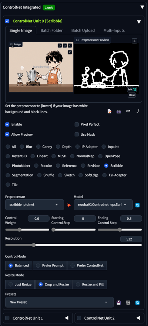The width and height of the screenshot is (148, 326).
Task: Switch to the Batch Folder tab
Action: click(51, 30)
